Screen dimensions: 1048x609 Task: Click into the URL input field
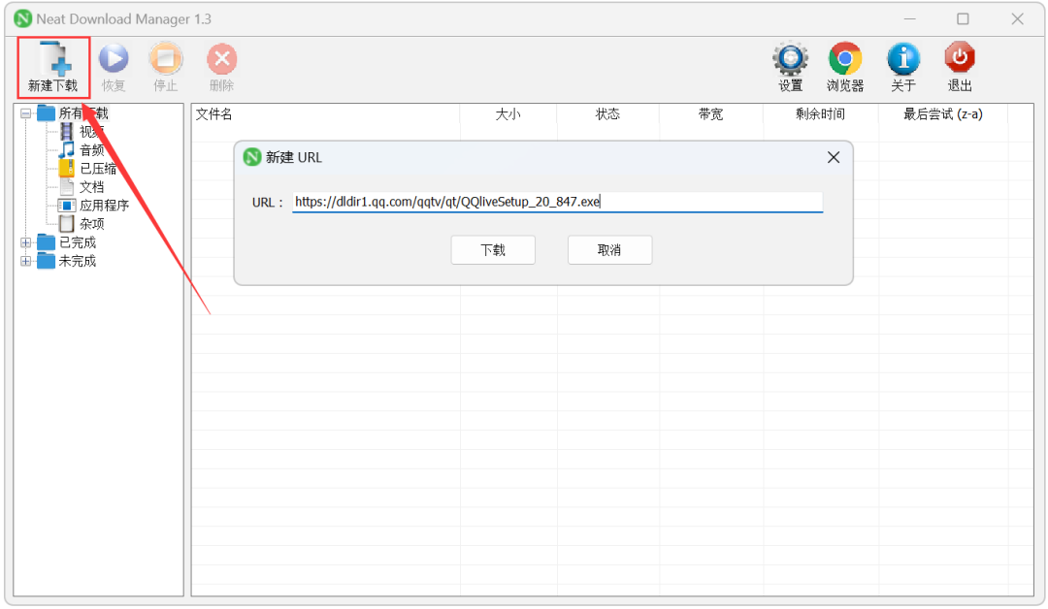pos(557,202)
